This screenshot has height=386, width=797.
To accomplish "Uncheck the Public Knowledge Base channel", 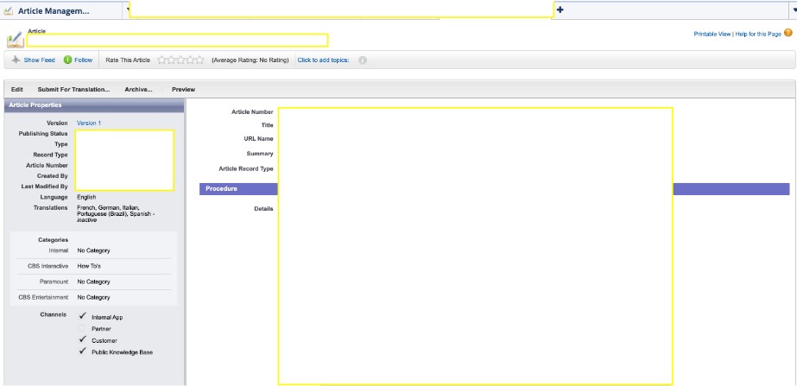I will 82,351.
